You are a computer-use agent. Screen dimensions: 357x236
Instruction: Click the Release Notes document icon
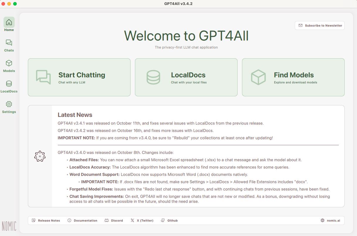(33, 220)
